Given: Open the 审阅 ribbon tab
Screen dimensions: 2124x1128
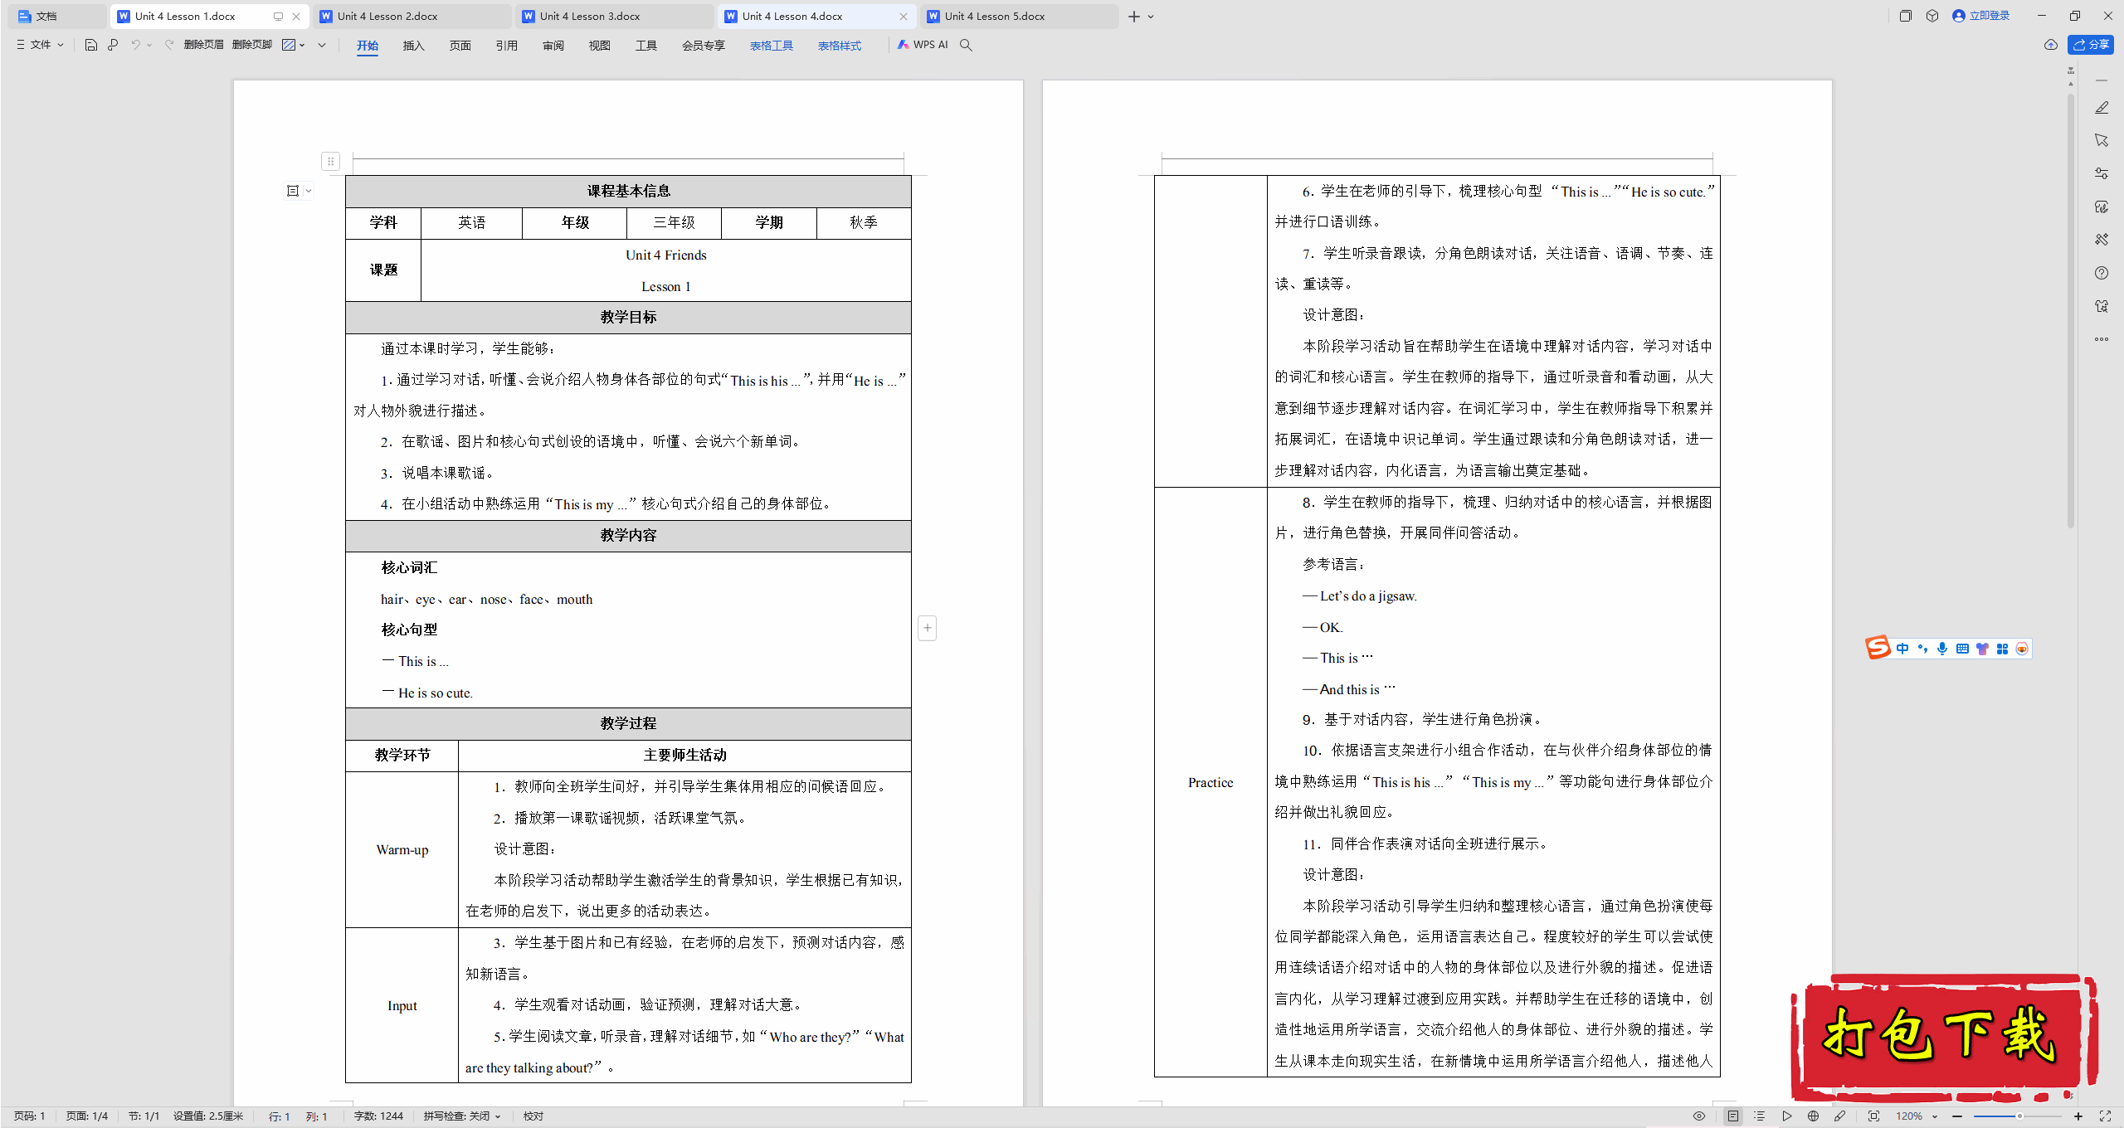Looking at the screenshot, I should click(x=553, y=46).
